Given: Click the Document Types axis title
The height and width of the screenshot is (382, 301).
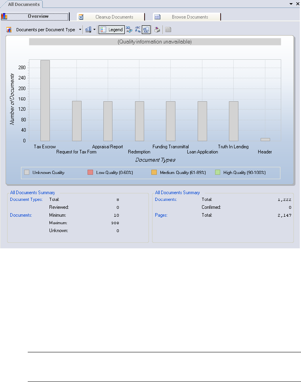Looking at the screenshot, I should click(x=155, y=160).
